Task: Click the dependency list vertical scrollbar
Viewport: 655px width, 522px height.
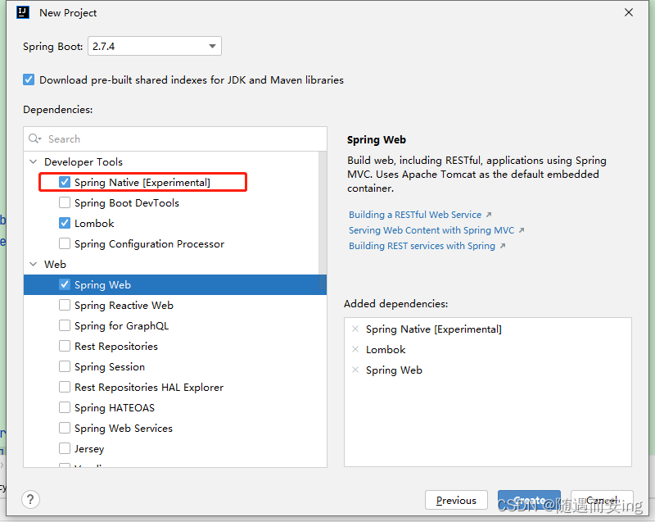Action: coord(323,221)
